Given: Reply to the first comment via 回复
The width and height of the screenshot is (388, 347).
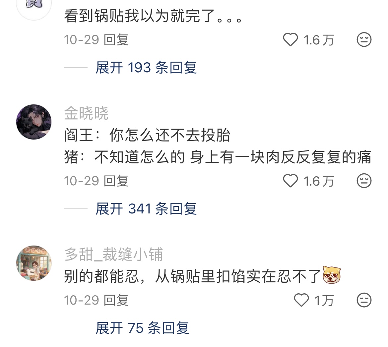Looking at the screenshot, I should click(116, 39).
